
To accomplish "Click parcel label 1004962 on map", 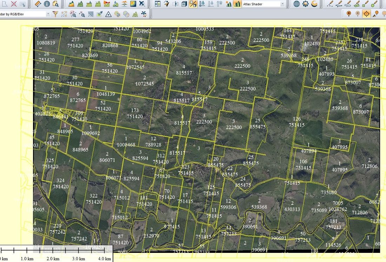I will (x=142, y=31).
